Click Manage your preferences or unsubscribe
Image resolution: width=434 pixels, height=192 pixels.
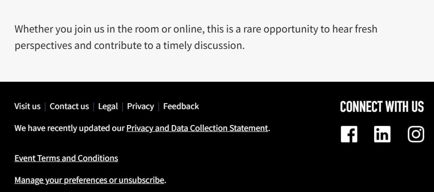(x=89, y=180)
